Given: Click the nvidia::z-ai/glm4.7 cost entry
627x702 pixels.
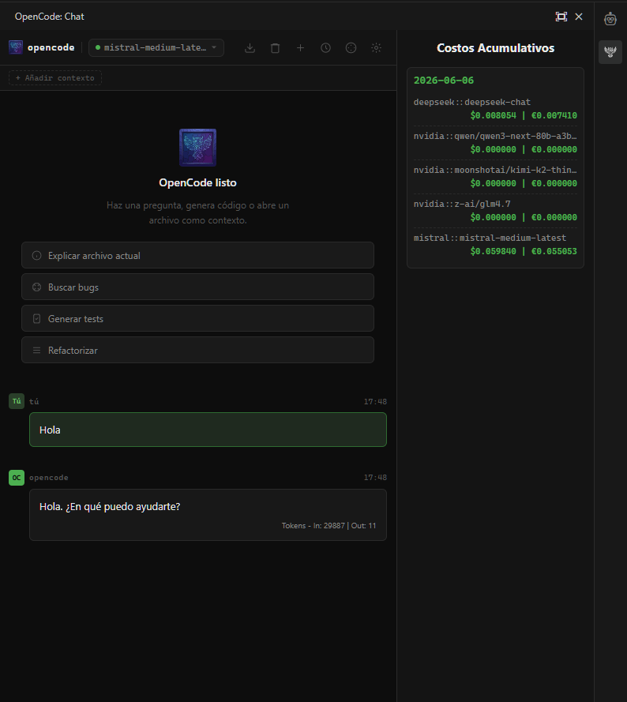Looking at the screenshot, I should pos(495,211).
